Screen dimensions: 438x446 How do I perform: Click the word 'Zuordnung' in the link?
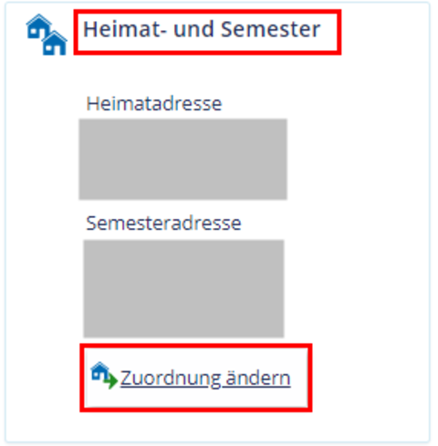pyautogui.click(x=170, y=379)
